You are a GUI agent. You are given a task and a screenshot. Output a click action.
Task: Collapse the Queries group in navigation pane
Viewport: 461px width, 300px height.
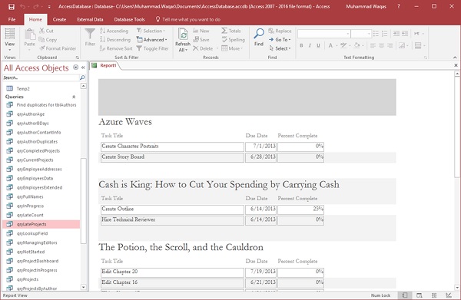coord(74,97)
